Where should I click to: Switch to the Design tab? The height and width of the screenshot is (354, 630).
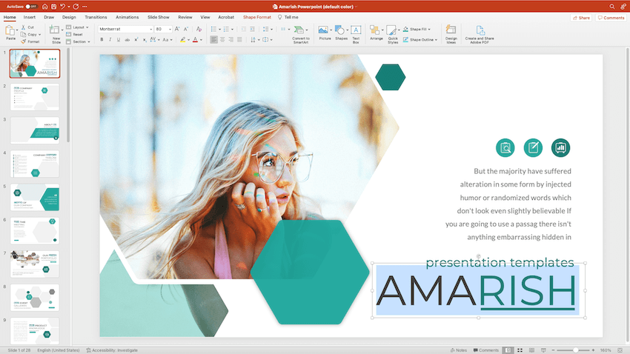69,17
